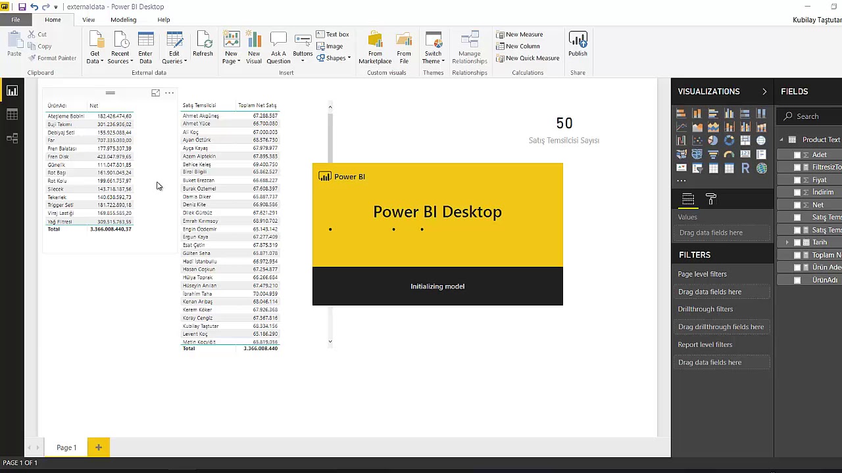Viewport: 842px width, 473px height.
Task: Choose the gauge visual
Action: click(x=730, y=154)
